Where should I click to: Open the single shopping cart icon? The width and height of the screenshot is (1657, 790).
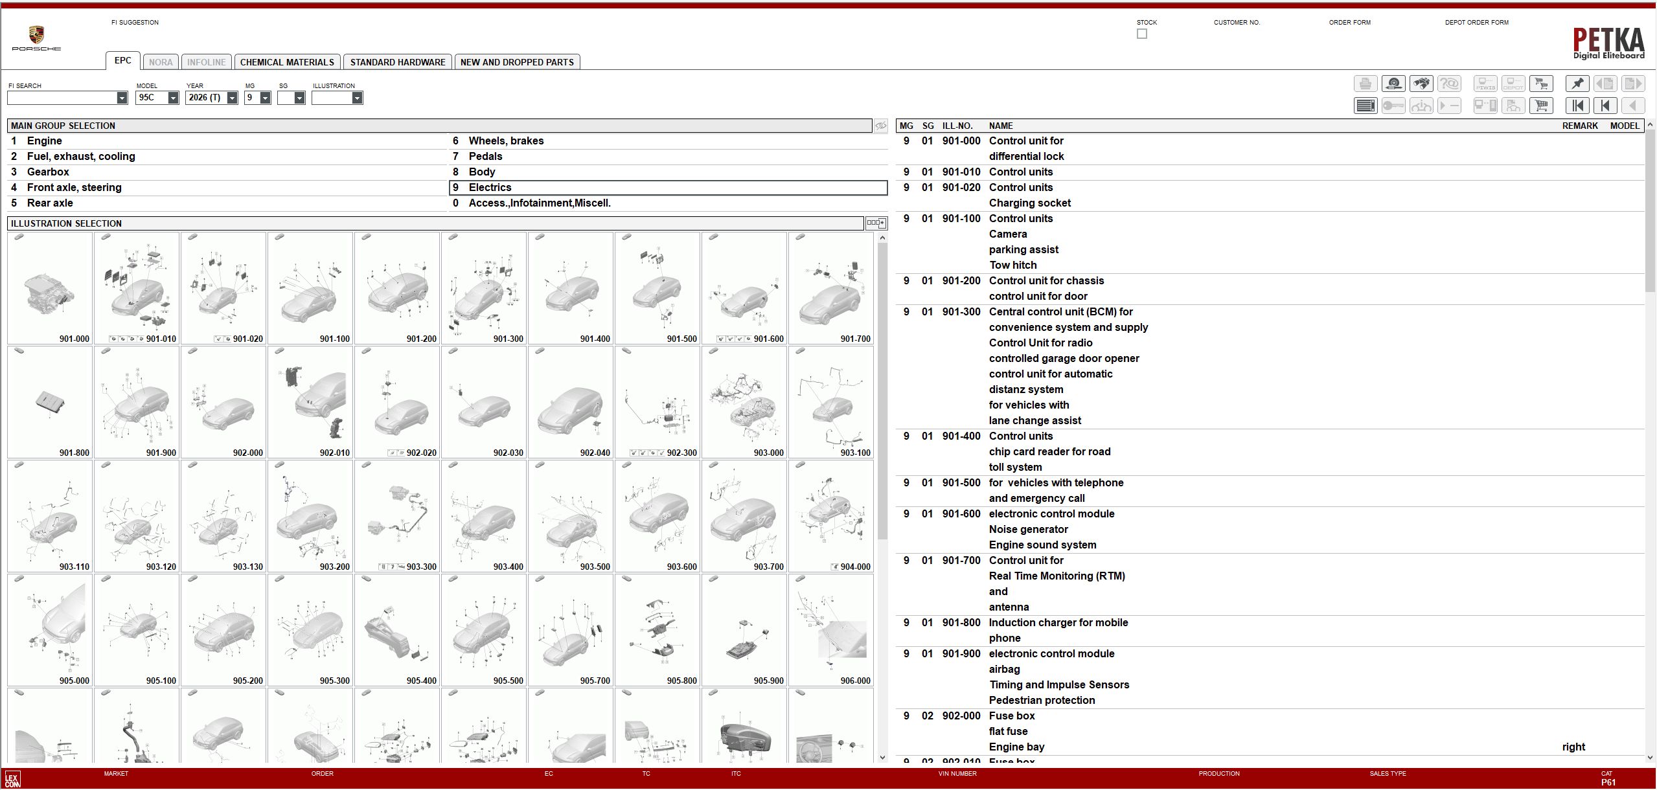click(1542, 106)
